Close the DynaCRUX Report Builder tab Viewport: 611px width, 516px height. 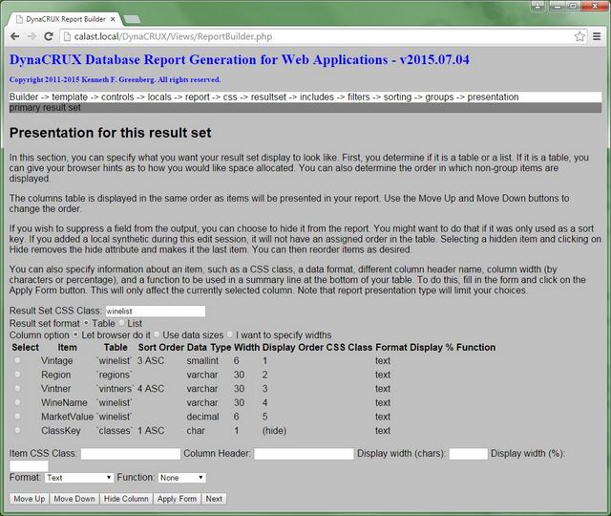pos(113,19)
